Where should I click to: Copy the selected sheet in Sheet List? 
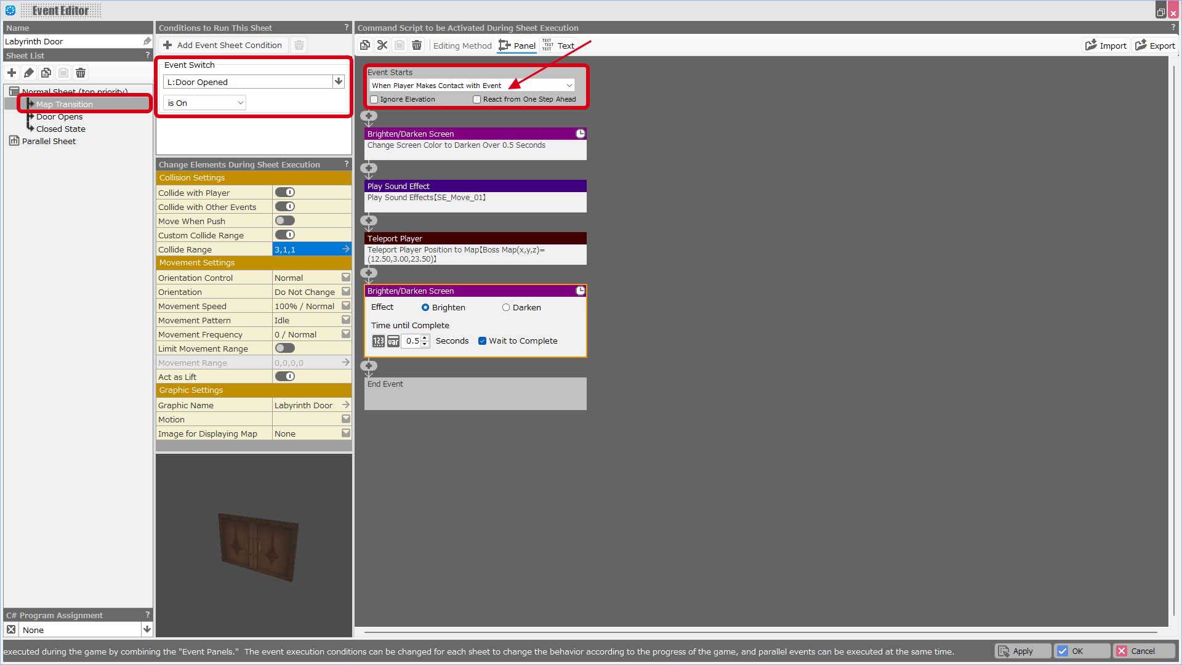point(46,73)
